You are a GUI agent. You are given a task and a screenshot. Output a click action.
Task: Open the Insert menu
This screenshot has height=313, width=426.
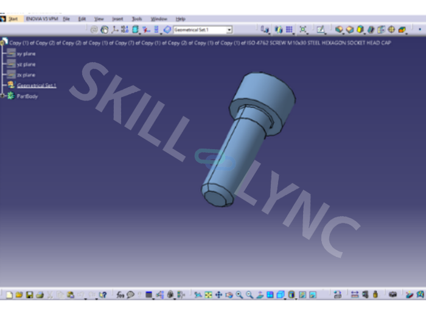click(117, 19)
